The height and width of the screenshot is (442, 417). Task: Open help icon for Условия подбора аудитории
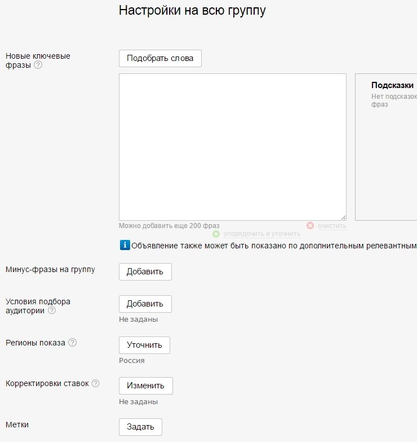pos(52,310)
